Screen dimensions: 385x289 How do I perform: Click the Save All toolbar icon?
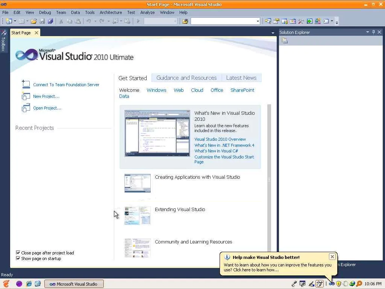(51, 21)
